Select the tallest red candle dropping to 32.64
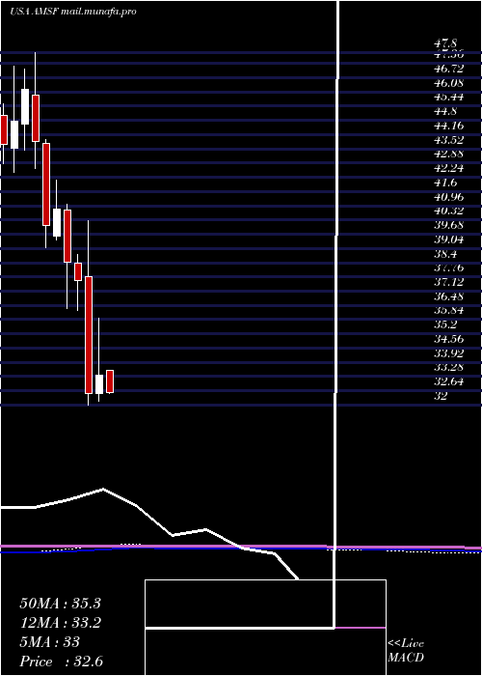This screenshot has width=482, height=676. [x=89, y=335]
